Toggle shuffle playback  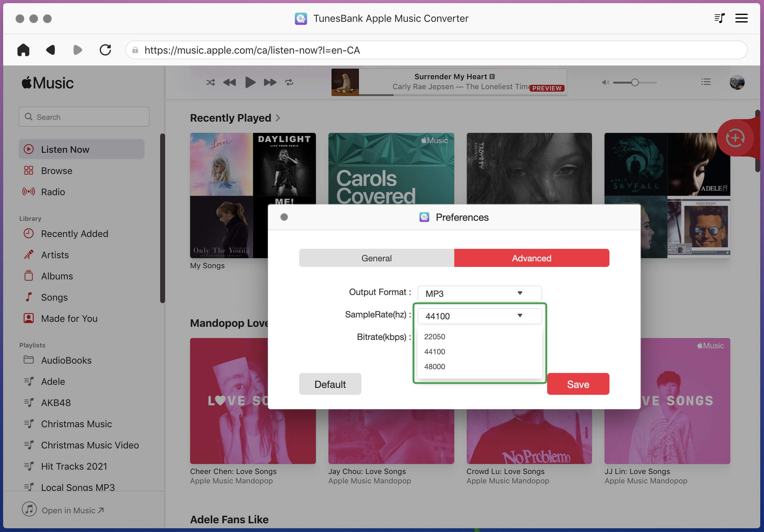[x=210, y=82]
